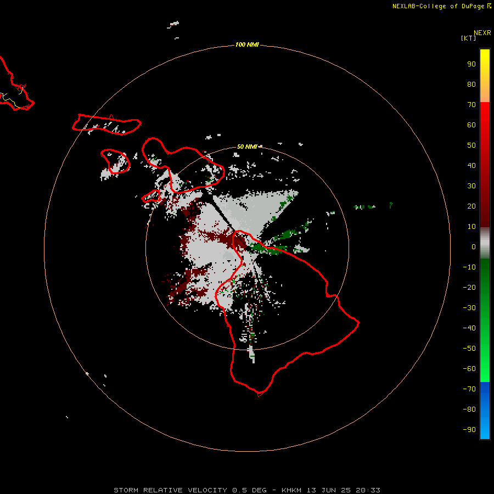494x494 pixels.
Task: Click the gray zero-velocity segment of color bar
Action: click(x=485, y=243)
